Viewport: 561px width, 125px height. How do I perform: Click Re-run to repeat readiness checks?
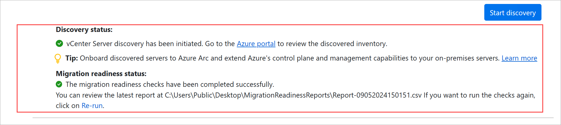(92, 106)
